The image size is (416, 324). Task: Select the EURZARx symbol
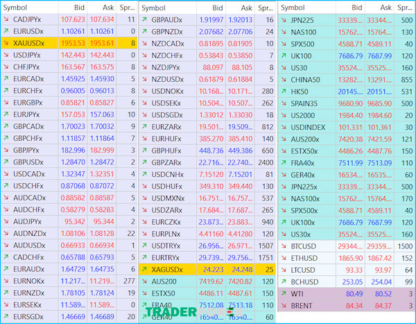coord(166,127)
